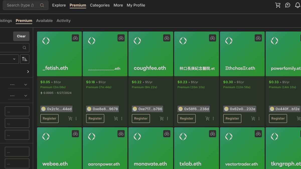Open the chat messages icon
The width and height of the screenshot is (301, 169).
(x=288, y=5)
